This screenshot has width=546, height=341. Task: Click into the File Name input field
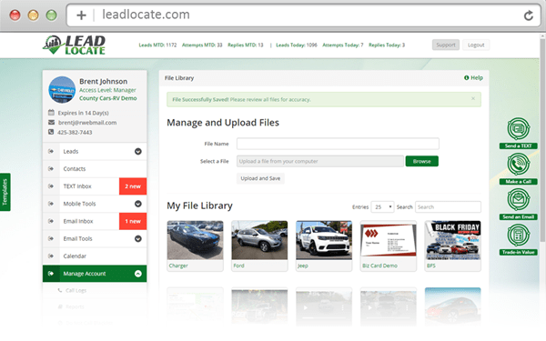tap(338, 144)
